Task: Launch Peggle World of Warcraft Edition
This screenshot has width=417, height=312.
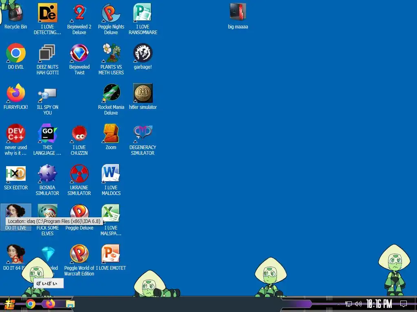Action: pyautogui.click(x=79, y=260)
